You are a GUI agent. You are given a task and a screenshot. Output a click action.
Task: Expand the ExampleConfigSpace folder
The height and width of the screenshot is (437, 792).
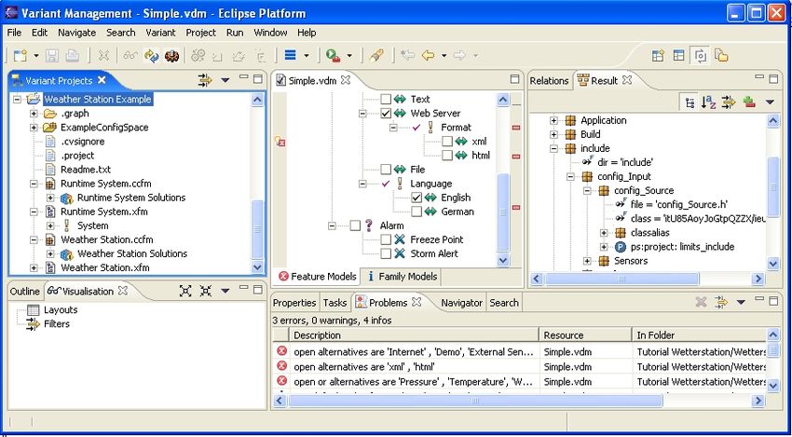pos(34,128)
